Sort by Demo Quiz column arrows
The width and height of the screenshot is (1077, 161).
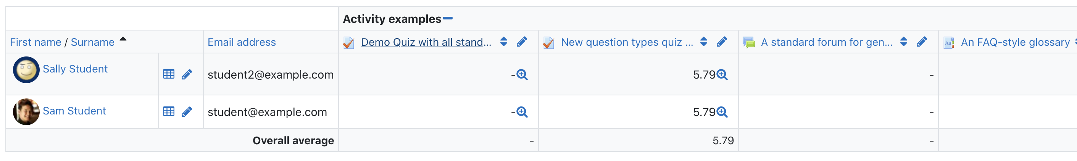(504, 42)
